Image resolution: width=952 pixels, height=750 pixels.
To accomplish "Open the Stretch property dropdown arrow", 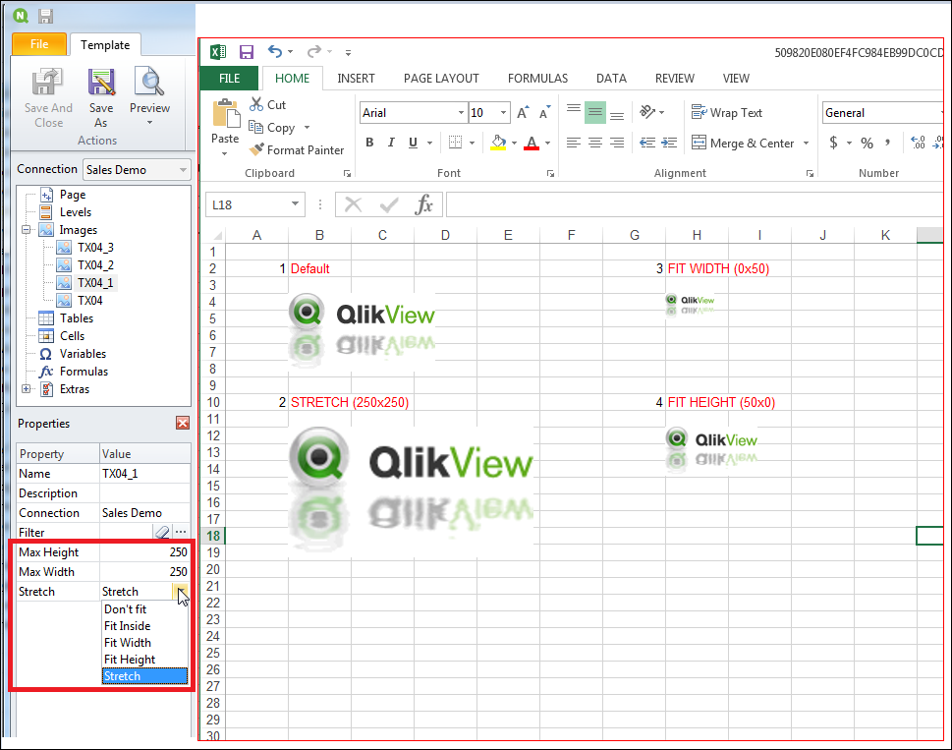I will click(181, 592).
